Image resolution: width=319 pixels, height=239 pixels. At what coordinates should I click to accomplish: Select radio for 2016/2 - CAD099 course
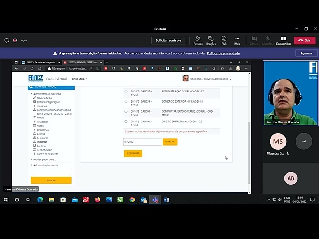(x=126, y=112)
